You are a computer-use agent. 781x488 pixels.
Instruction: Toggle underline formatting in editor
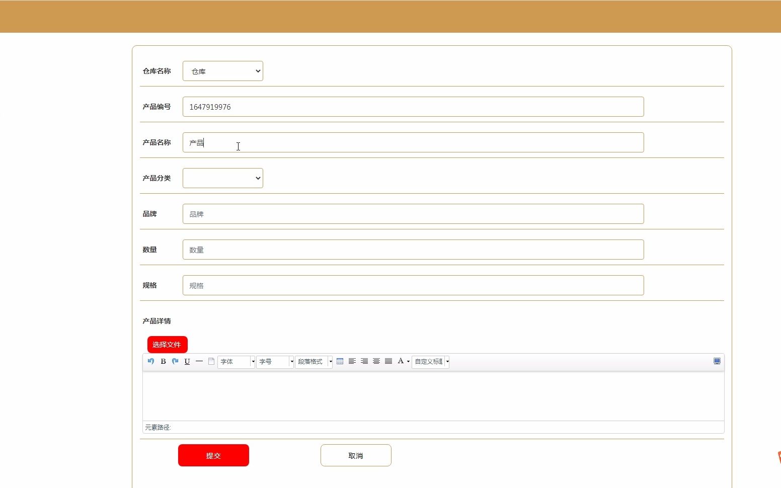coord(187,361)
